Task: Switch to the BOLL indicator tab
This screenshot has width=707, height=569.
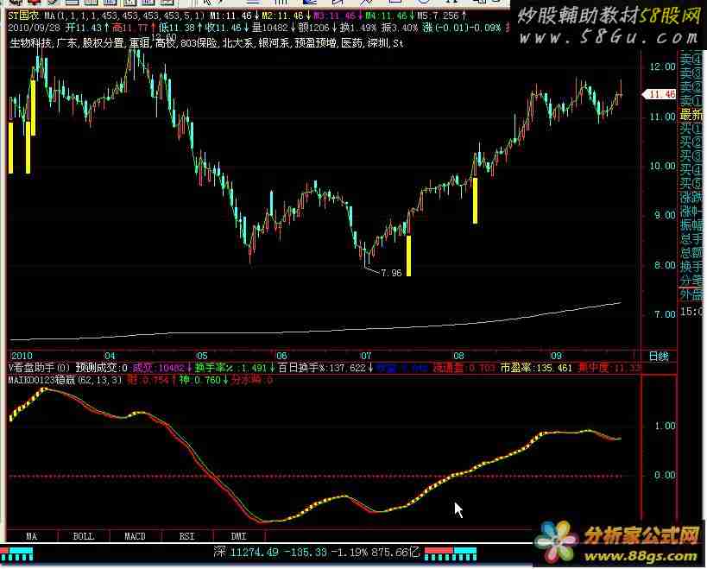Action: (84, 536)
